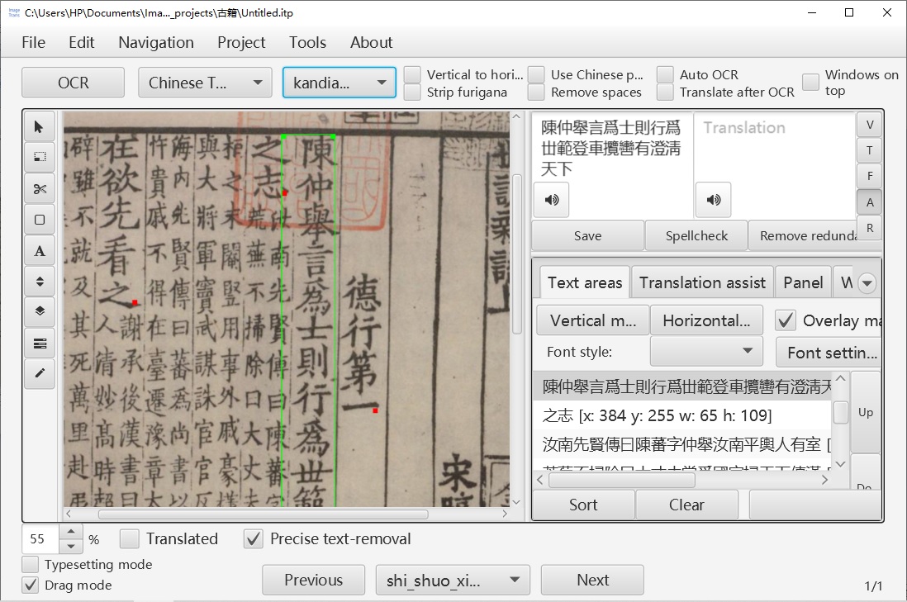Disable Precise text-removal
The image size is (907, 602).
254,539
